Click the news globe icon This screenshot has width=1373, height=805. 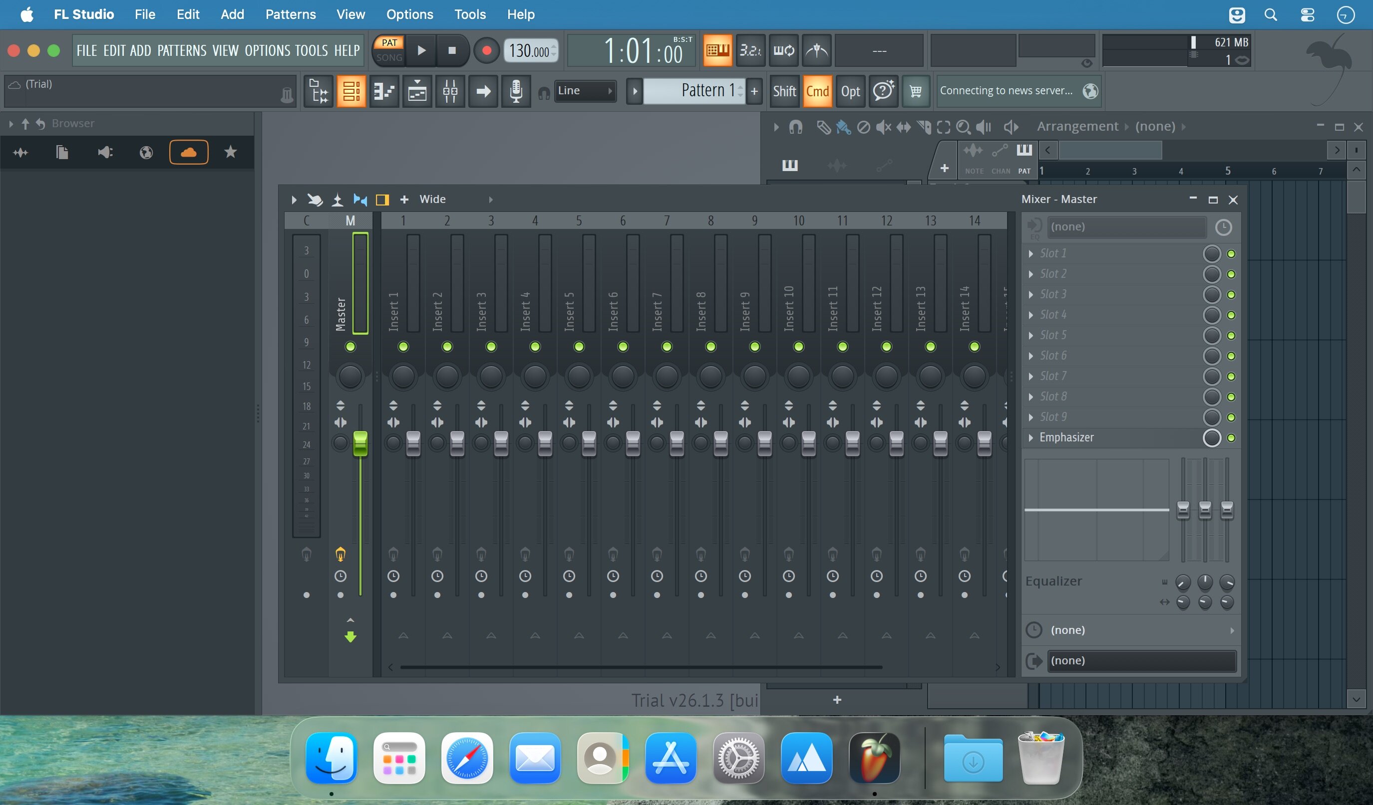(1090, 91)
